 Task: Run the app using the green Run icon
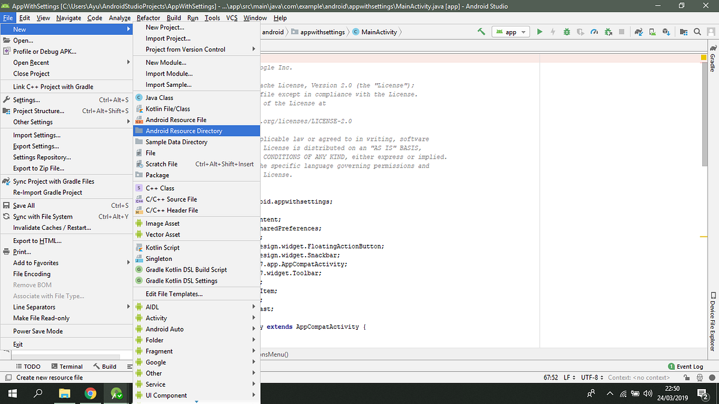point(540,32)
